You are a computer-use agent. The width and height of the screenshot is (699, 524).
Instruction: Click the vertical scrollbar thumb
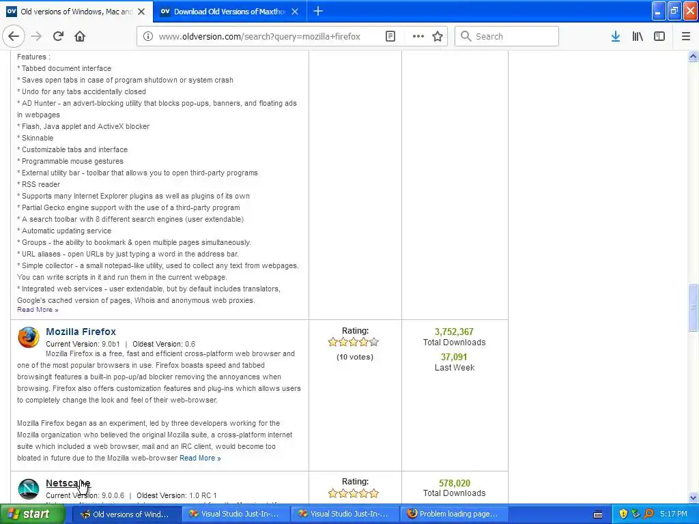pyautogui.click(x=693, y=307)
